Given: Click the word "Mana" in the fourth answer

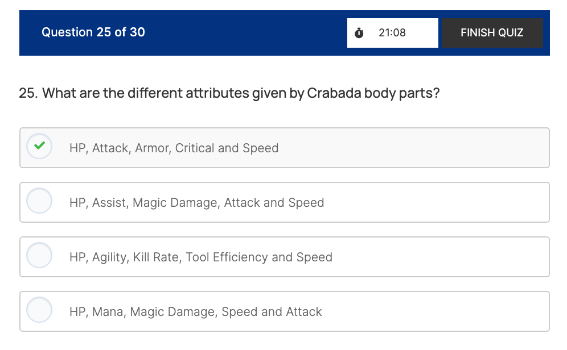Looking at the screenshot, I should pos(109,312).
